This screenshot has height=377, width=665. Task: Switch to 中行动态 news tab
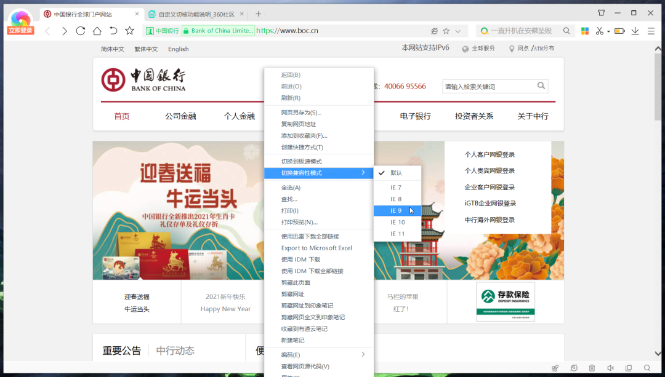pyautogui.click(x=175, y=351)
